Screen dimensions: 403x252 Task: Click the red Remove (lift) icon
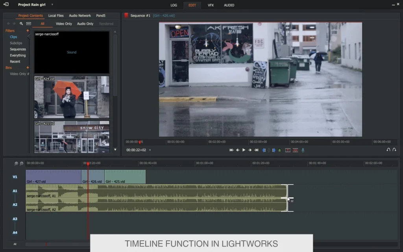pos(288,150)
